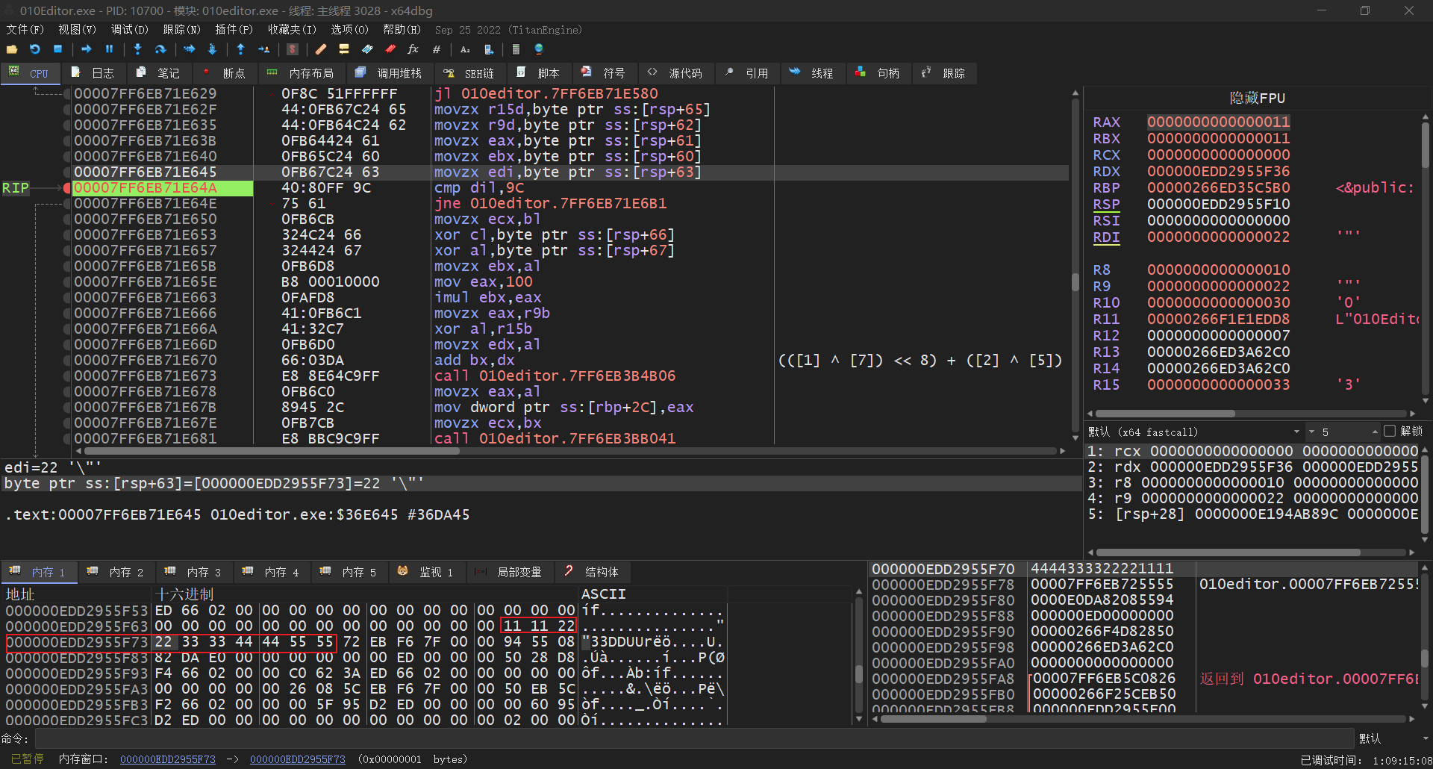Open the 调试(D) Debug menu

(x=129, y=30)
